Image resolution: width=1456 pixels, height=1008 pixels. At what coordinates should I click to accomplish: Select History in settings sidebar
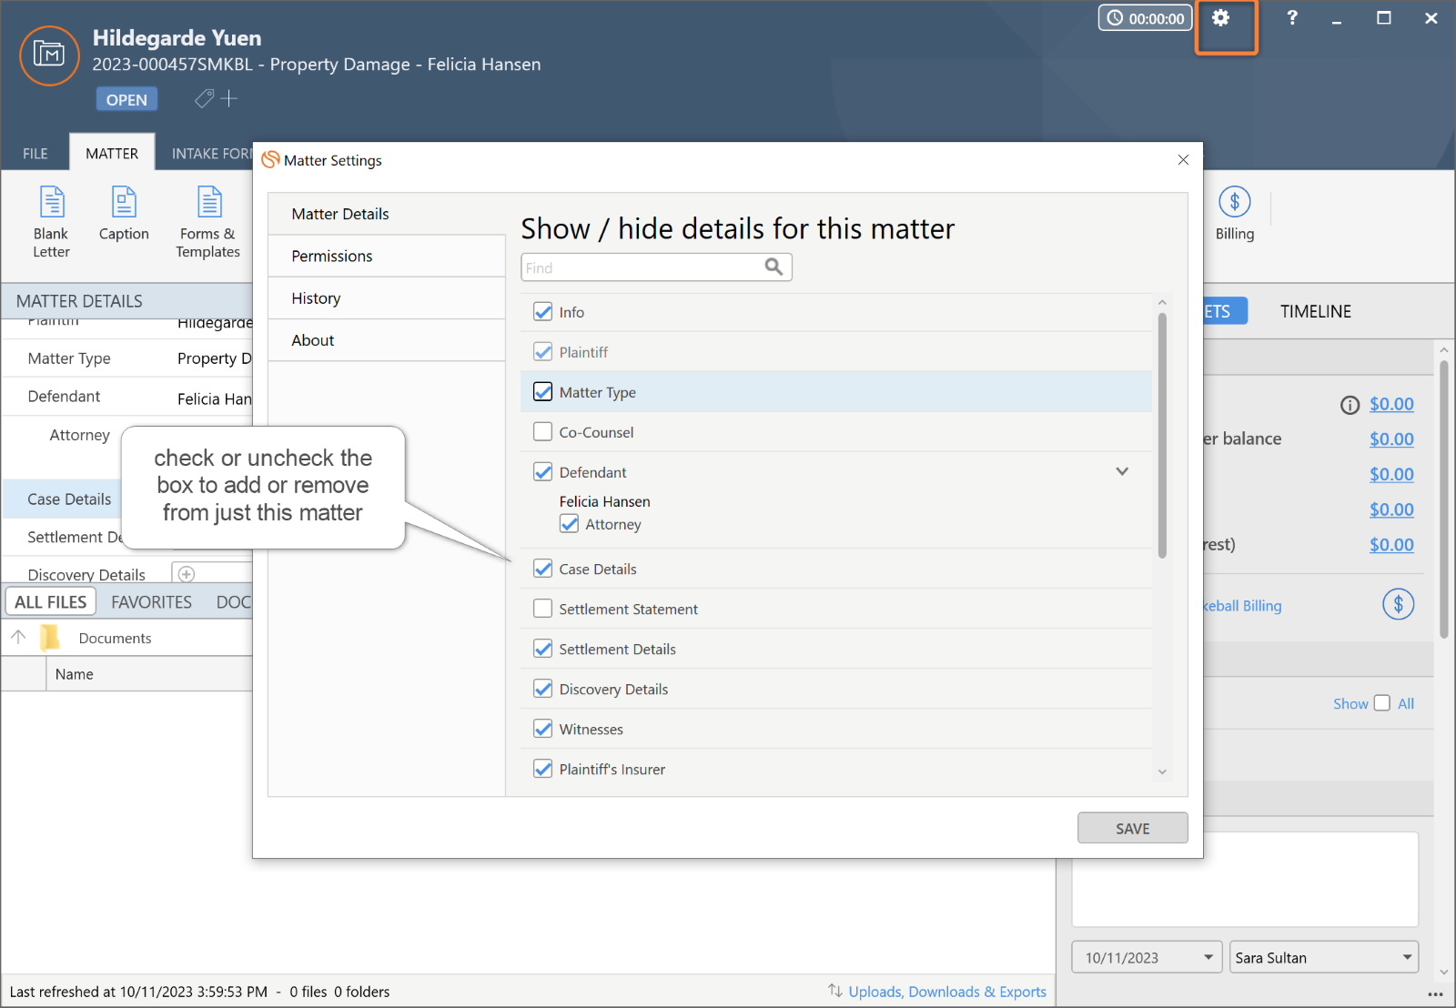(x=387, y=298)
